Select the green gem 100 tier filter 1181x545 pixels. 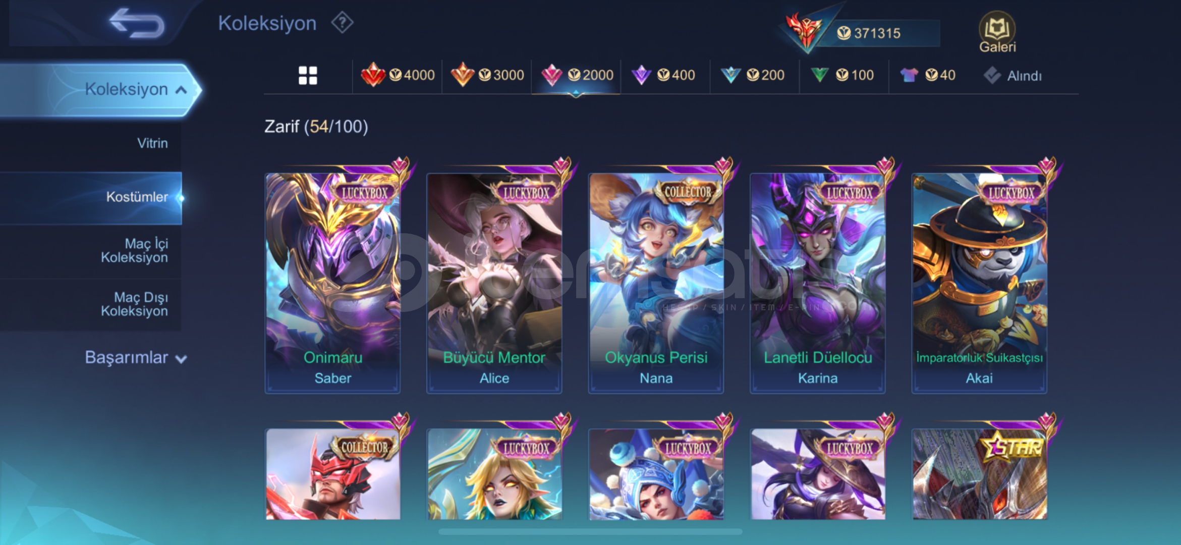pyautogui.click(x=841, y=75)
